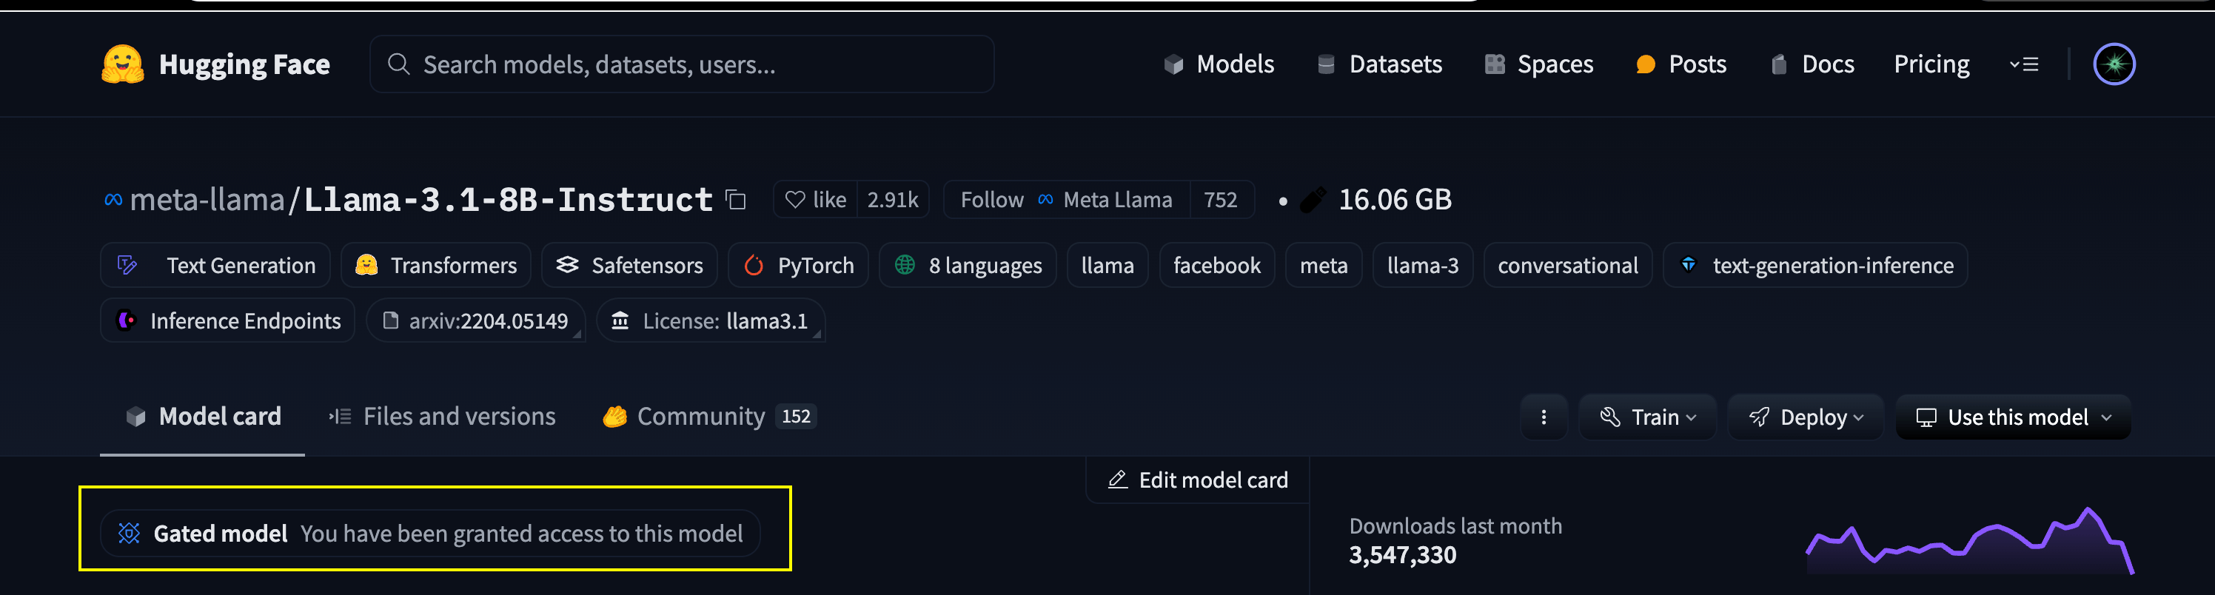Open user profile avatar icon

pos(2114,64)
